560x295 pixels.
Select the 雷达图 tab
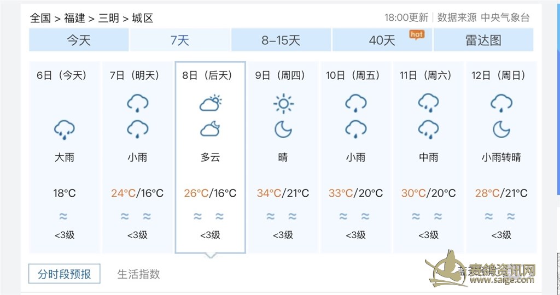pos(483,40)
